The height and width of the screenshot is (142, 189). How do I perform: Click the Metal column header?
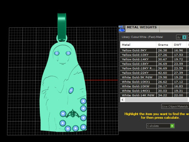tap(138, 45)
